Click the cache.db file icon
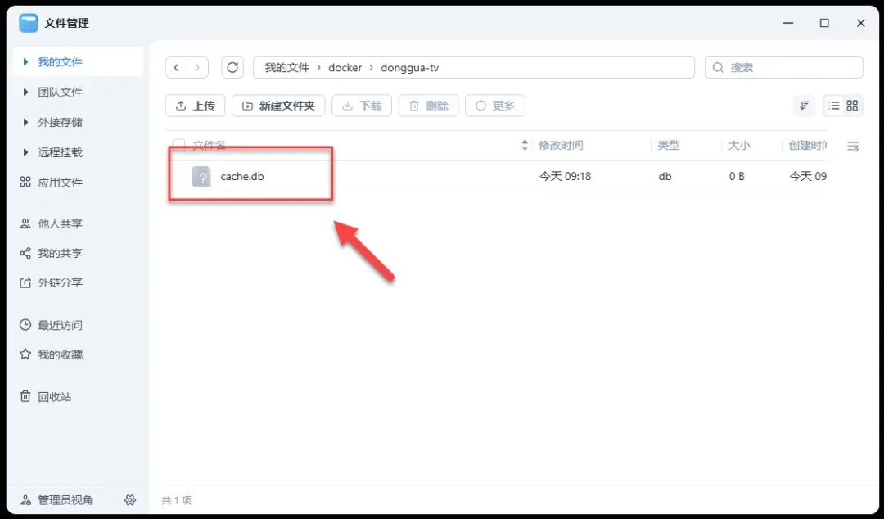 coord(201,176)
